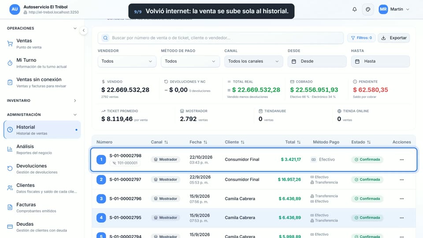Click the Mostrador badge of sale S-01-00002796
Viewport: 423px width, 238px height.
point(165,199)
